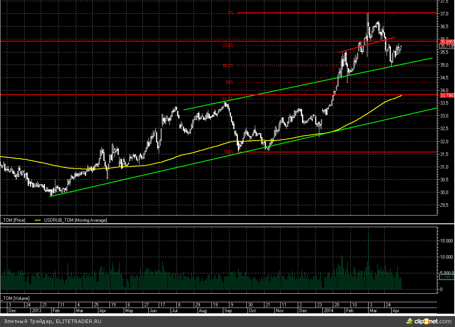Click the 32,0 price axis label
The width and height of the screenshot is (455, 327).
pyautogui.click(x=444, y=142)
